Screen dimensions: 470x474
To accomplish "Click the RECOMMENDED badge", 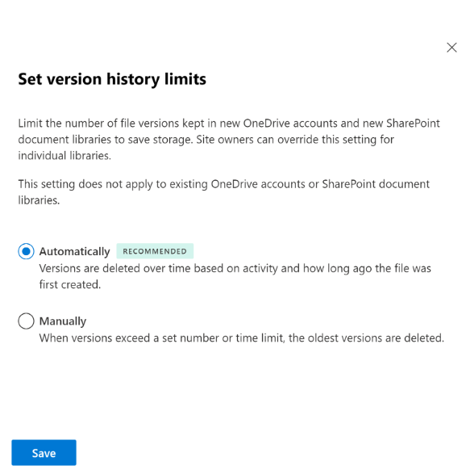I will click(x=155, y=251).
